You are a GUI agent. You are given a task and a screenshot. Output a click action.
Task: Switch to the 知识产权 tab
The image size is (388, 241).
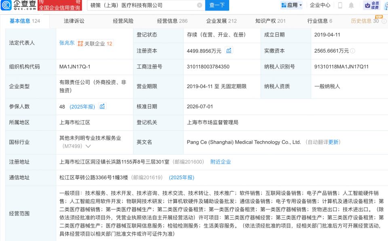coord(270,21)
